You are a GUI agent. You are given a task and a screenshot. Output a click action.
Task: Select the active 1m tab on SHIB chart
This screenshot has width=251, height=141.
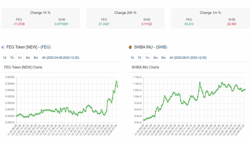147,58
